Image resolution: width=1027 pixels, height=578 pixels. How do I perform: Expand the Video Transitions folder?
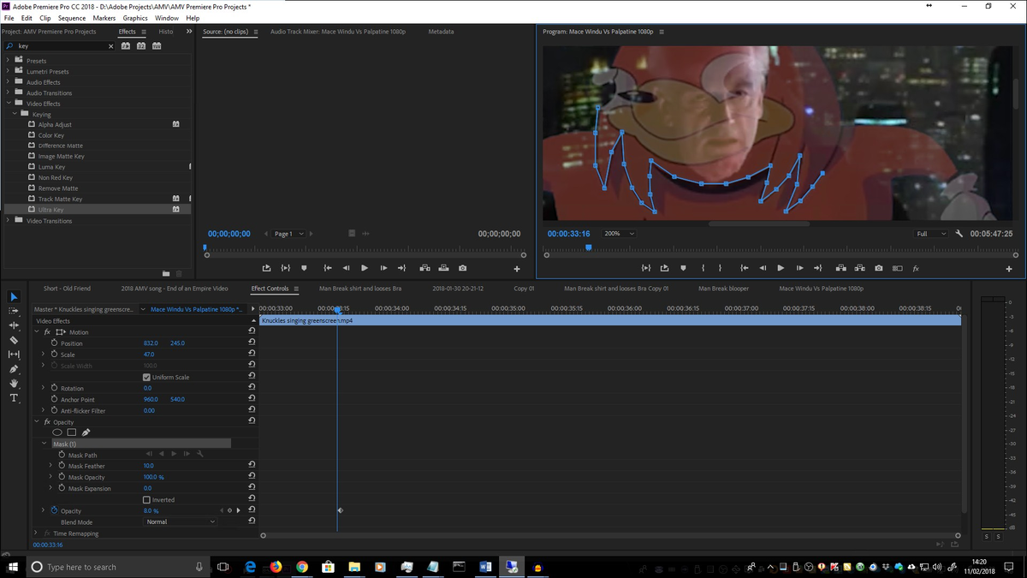[x=9, y=220]
